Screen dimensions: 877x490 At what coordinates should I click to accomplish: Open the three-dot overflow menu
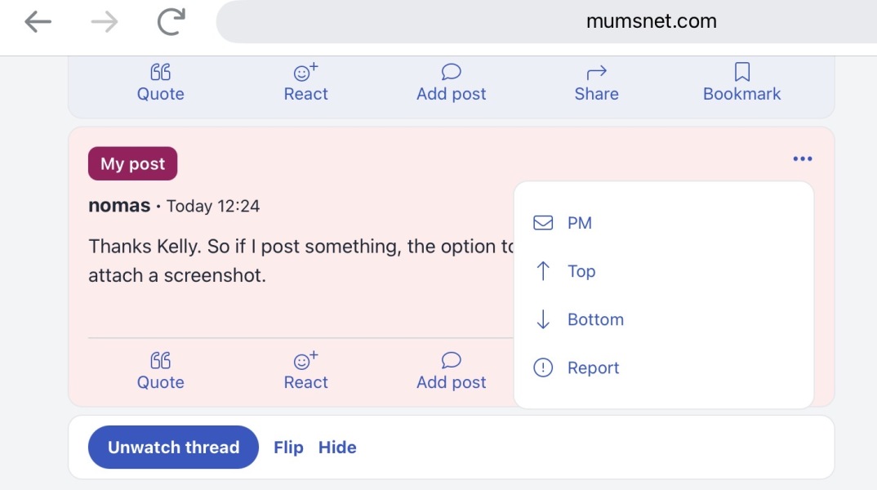click(x=803, y=158)
